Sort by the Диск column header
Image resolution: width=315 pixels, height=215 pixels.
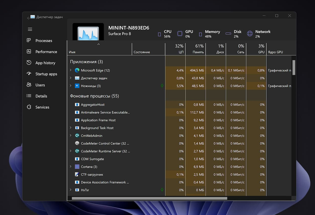[216, 49]
